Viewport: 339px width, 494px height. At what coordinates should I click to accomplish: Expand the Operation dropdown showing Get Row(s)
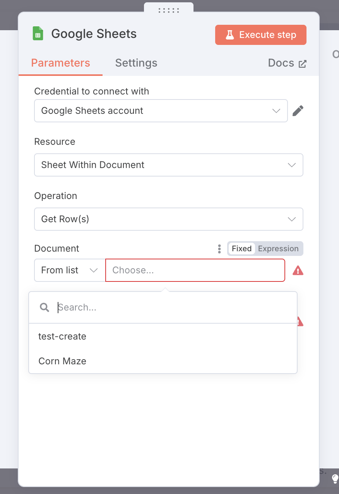(x=169, y=219)
